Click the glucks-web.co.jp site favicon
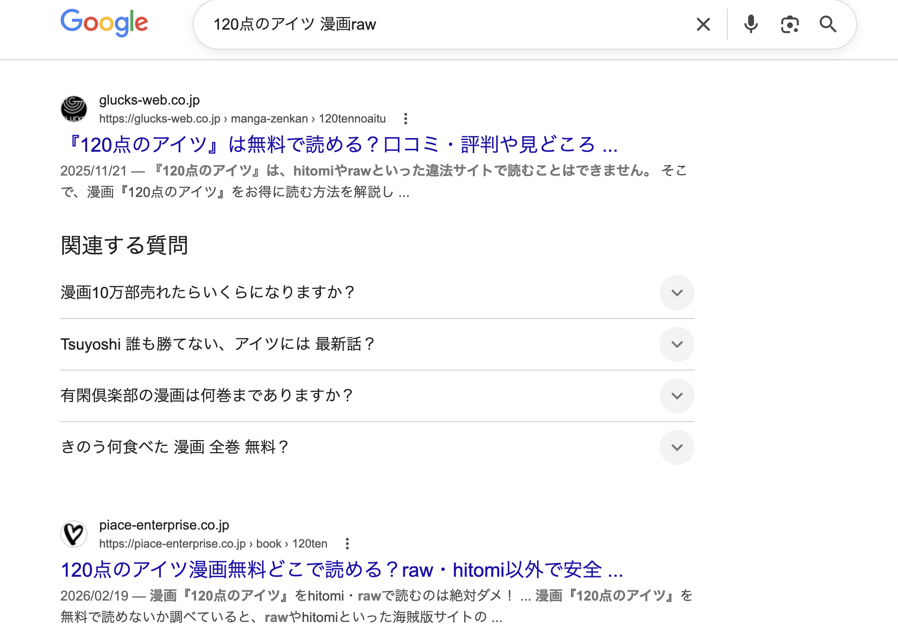 tap(74, 109)
